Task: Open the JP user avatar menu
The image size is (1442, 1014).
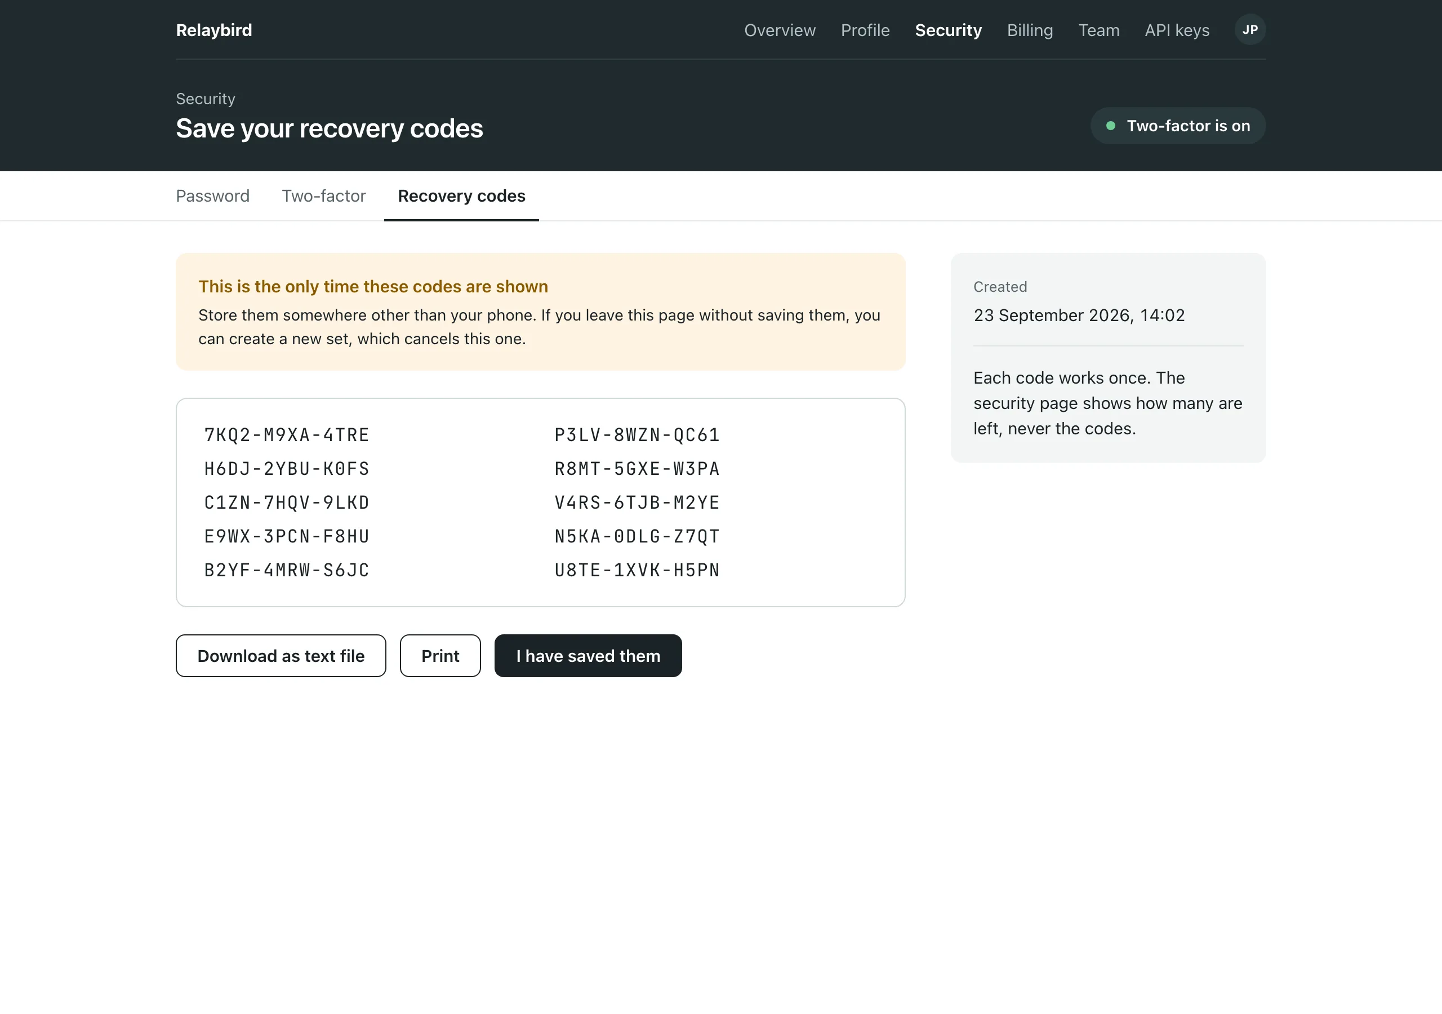Action: [x=1250, y=29]
